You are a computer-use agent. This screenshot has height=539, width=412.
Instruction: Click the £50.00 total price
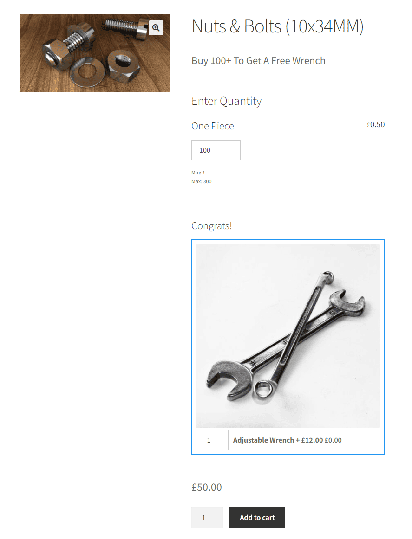coord(207,487)
